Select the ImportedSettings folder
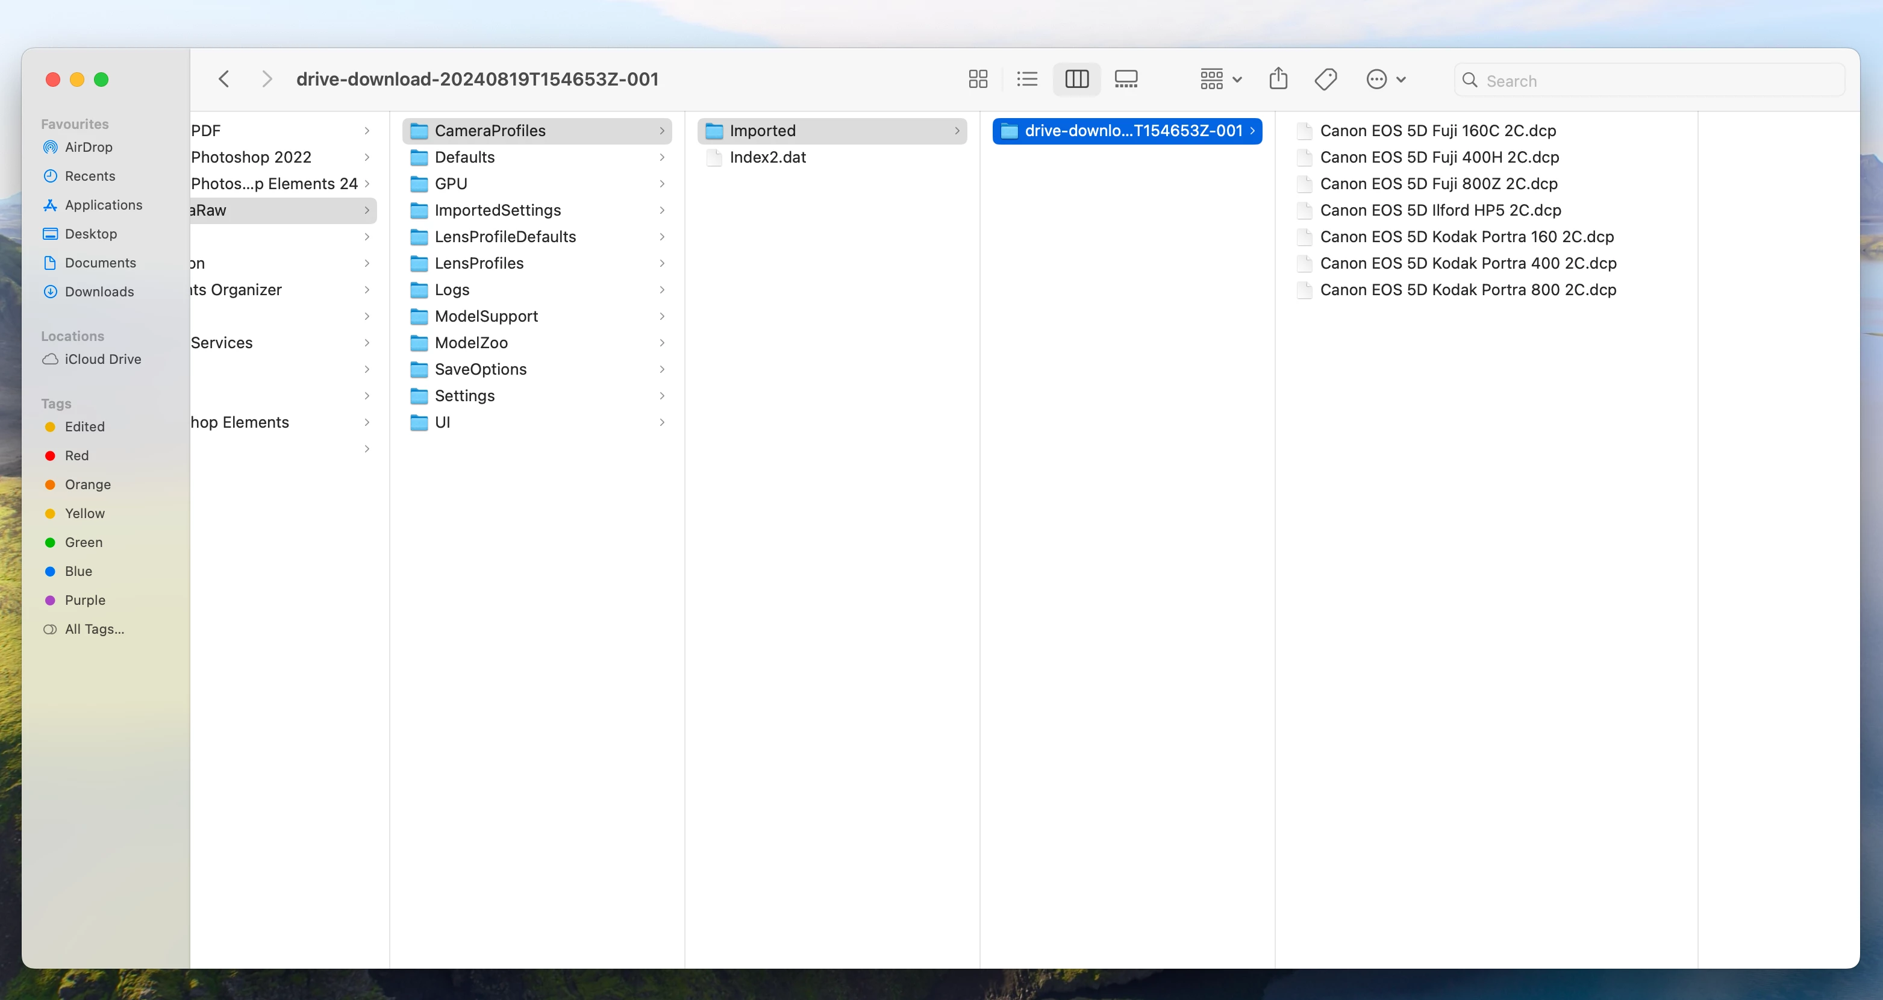This screenshot has width=1883, height=1000. point(497,210)
